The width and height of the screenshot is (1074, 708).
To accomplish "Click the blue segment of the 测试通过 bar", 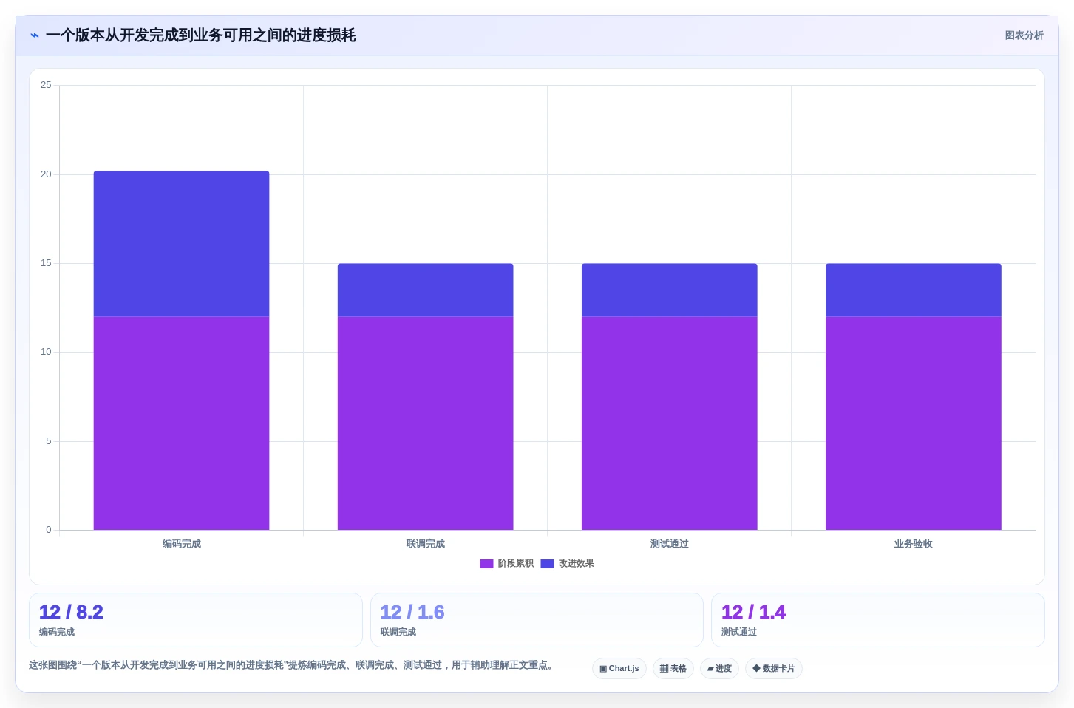I will [x=670, y=290].
